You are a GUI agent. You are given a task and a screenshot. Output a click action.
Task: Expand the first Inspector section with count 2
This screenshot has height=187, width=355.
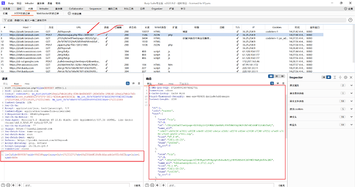click(351, 85)
